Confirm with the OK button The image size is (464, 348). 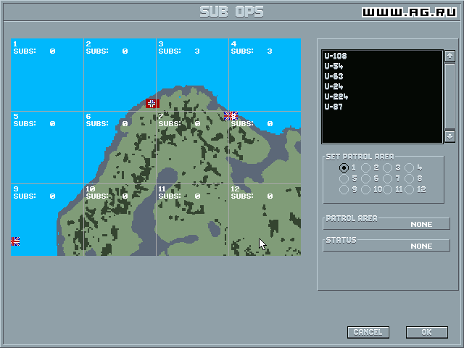tap(427, 332)
